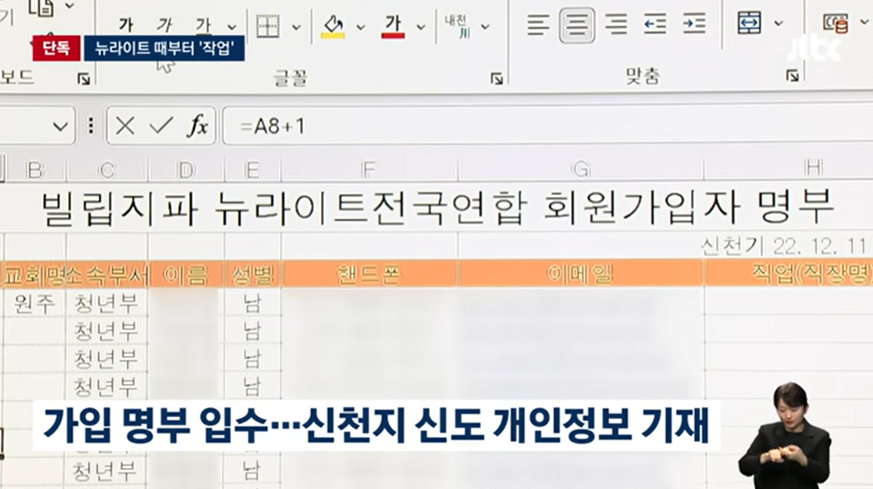Open the fill color dropdown arrow

[x=360, y=27]
